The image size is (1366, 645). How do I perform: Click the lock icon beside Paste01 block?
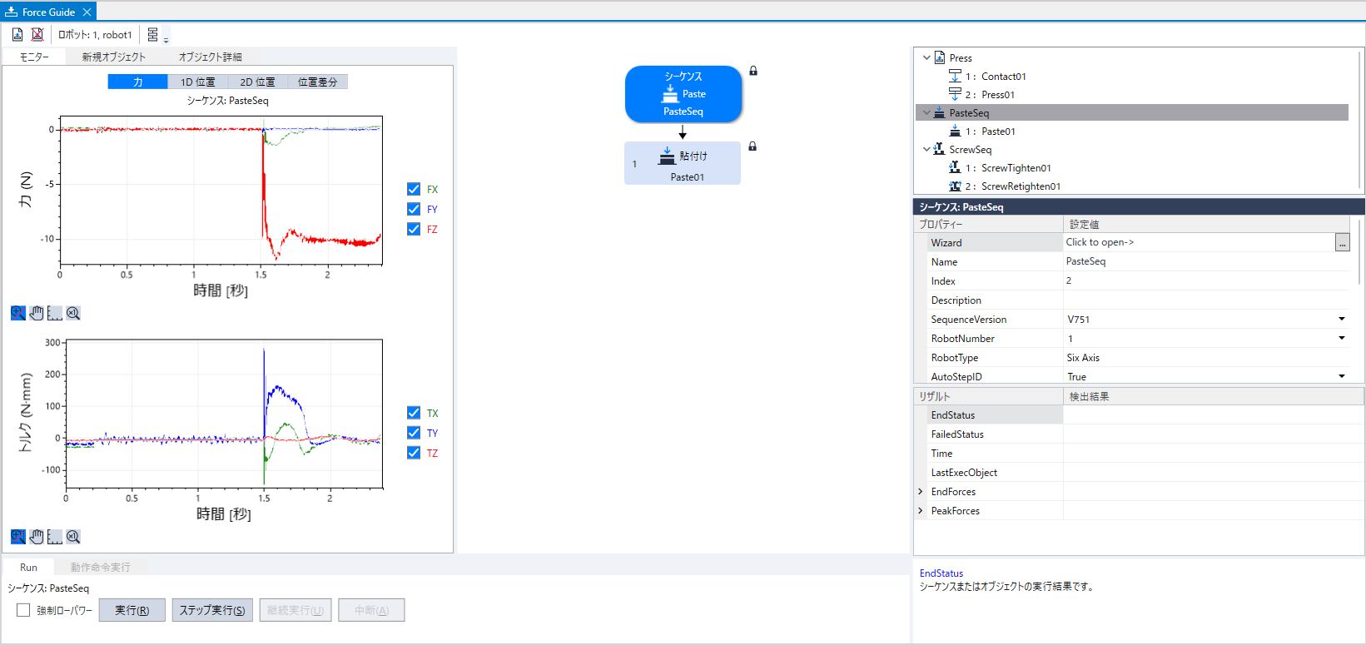coord(753,146)
